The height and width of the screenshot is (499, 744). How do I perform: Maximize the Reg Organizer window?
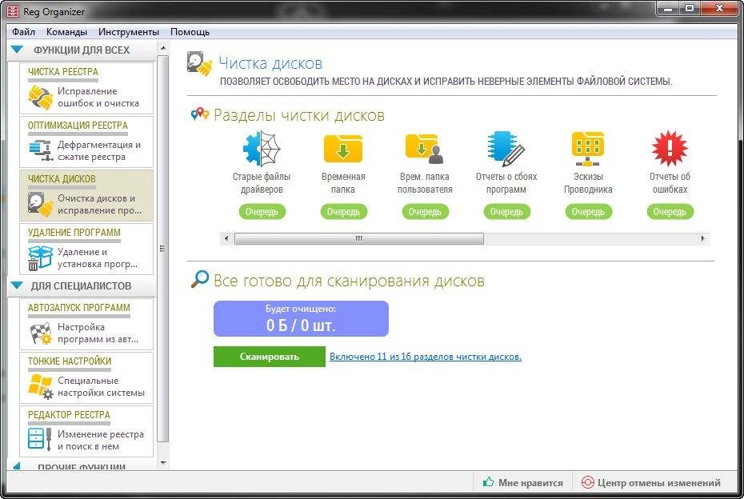click(690, 8)
